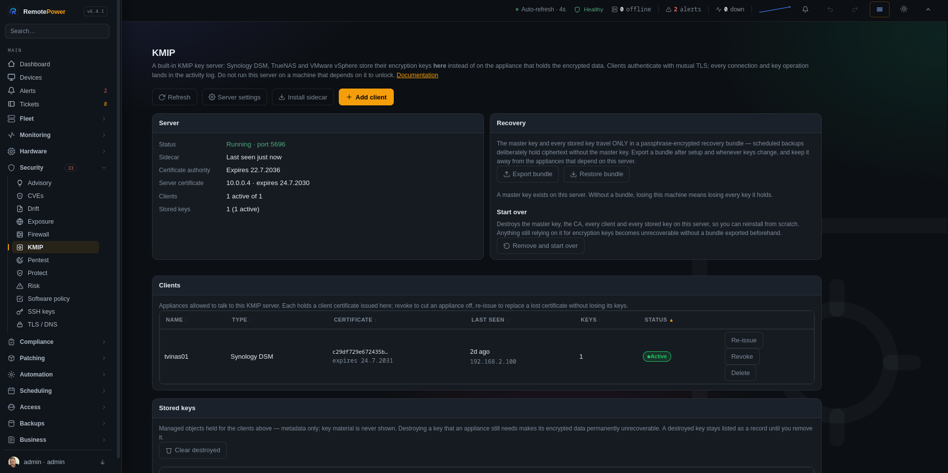The height and width of the screenshot is (473, 948).
Task: Toggle the highlighted menu layout button
Action: tap(880, 9)
